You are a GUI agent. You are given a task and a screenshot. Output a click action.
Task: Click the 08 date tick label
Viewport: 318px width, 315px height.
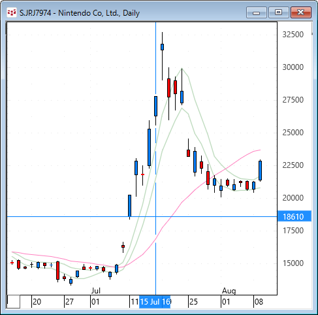tap(259, 302)
